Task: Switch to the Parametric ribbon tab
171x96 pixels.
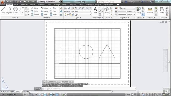Action: click(41, 5)
